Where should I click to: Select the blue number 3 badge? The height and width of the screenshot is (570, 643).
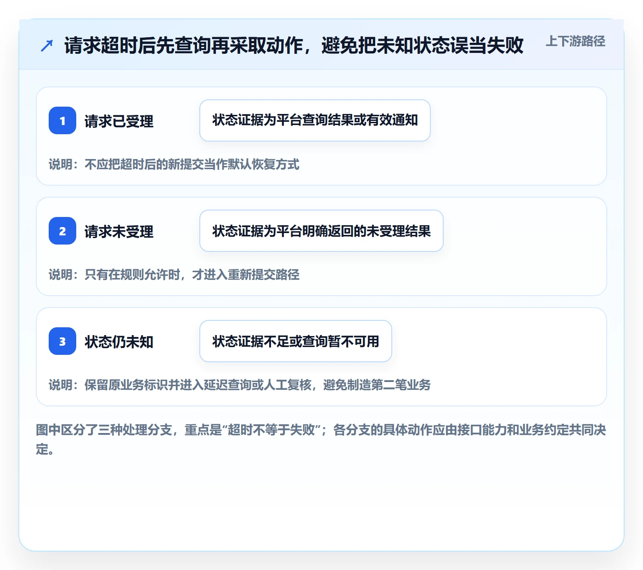[x=62, y=341]
